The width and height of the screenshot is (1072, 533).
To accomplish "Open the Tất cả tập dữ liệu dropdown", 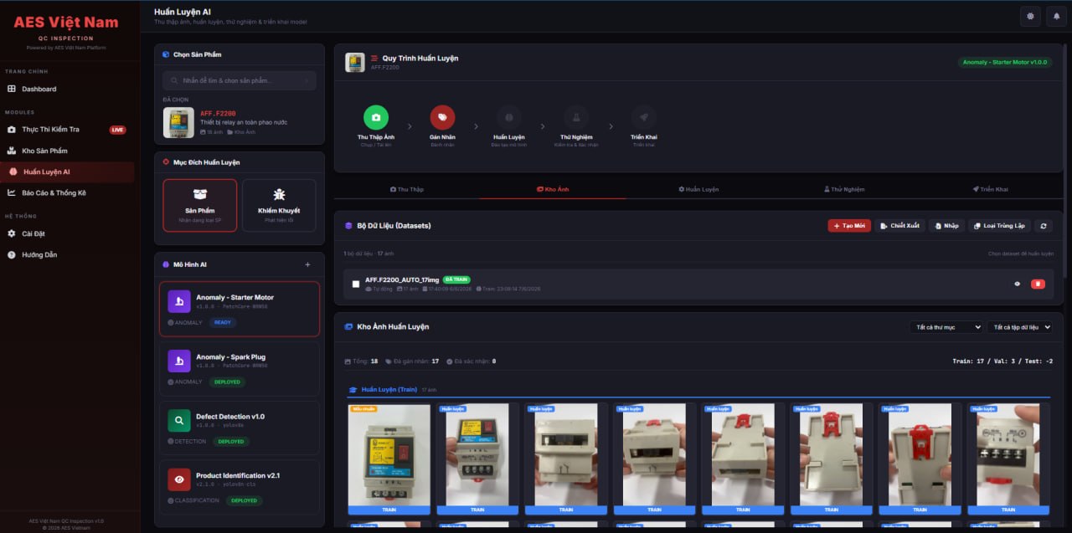I will click(1019, 327).
